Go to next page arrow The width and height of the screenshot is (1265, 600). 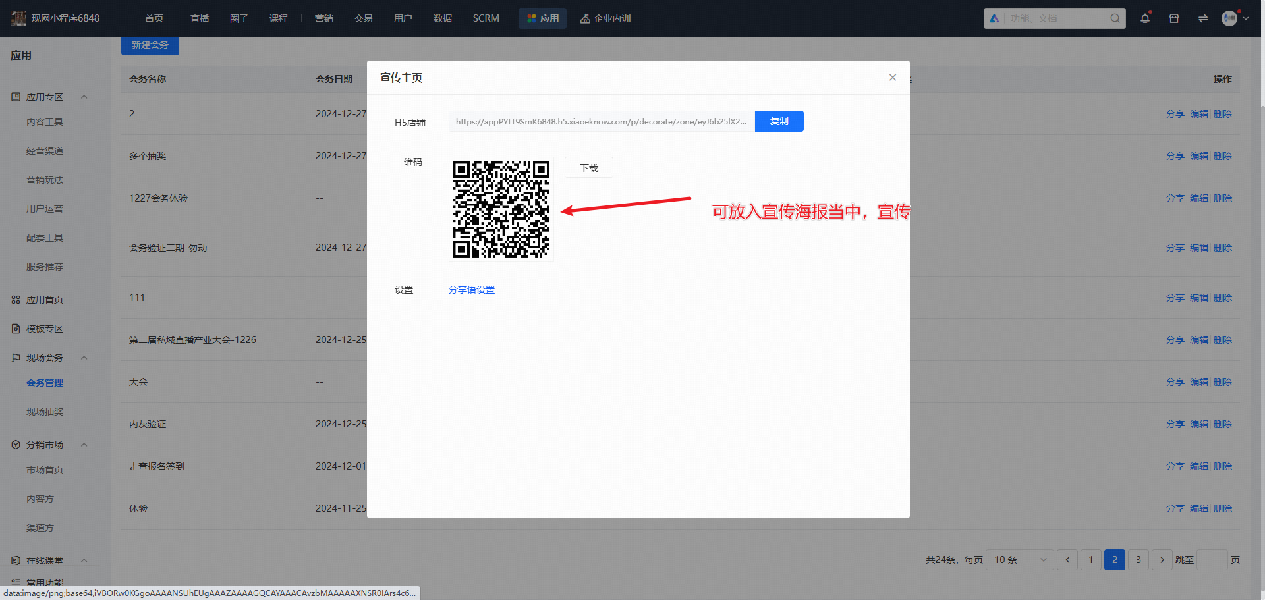coord(1162,560)
